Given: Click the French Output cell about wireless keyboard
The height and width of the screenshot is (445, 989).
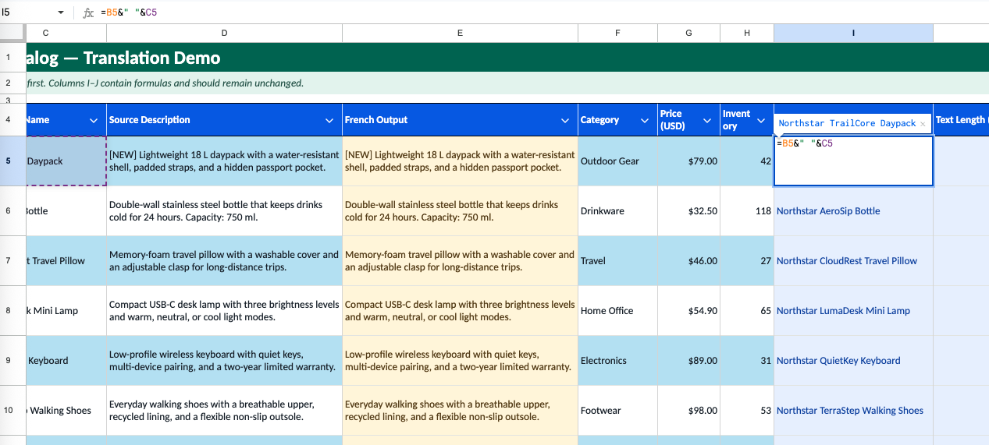Looking at the screenshot, I should point(461,361).
